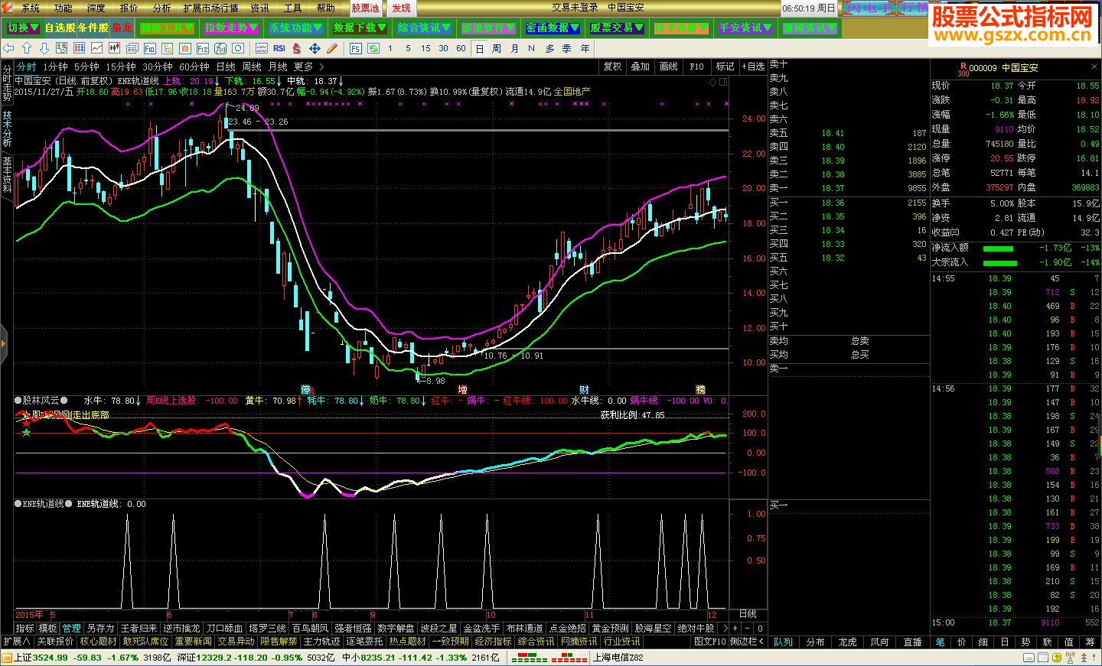The height and width of the screenshot is (666, 1102).
Task: Select the 60 minute period number button
Action: point(461,48)
